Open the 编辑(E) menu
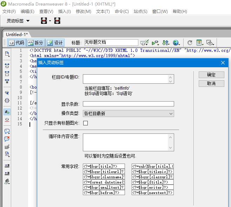Image resolution: width=231 pixels, height=207 pixels. [x=27, y=12]
